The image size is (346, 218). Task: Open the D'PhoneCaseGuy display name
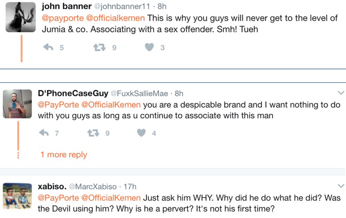(x=73, y=93)
